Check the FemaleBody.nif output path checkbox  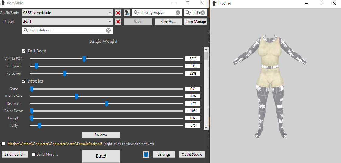pyautogui.click(x=3, y=144)
